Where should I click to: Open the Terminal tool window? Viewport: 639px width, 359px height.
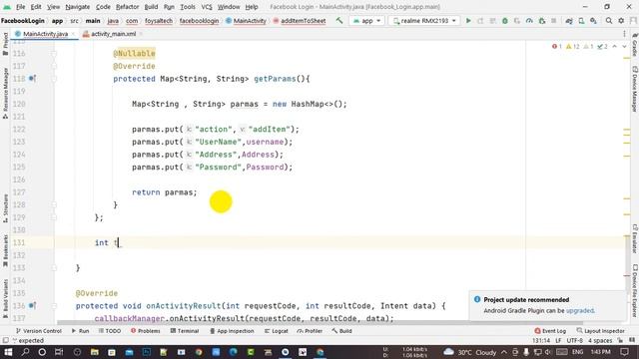[184, 331]
